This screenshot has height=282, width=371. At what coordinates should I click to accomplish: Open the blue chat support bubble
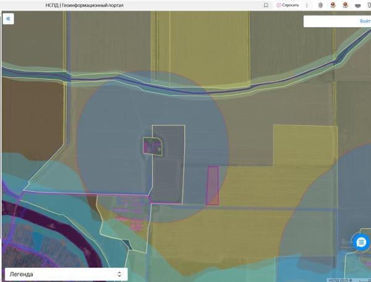click(361, 243)
